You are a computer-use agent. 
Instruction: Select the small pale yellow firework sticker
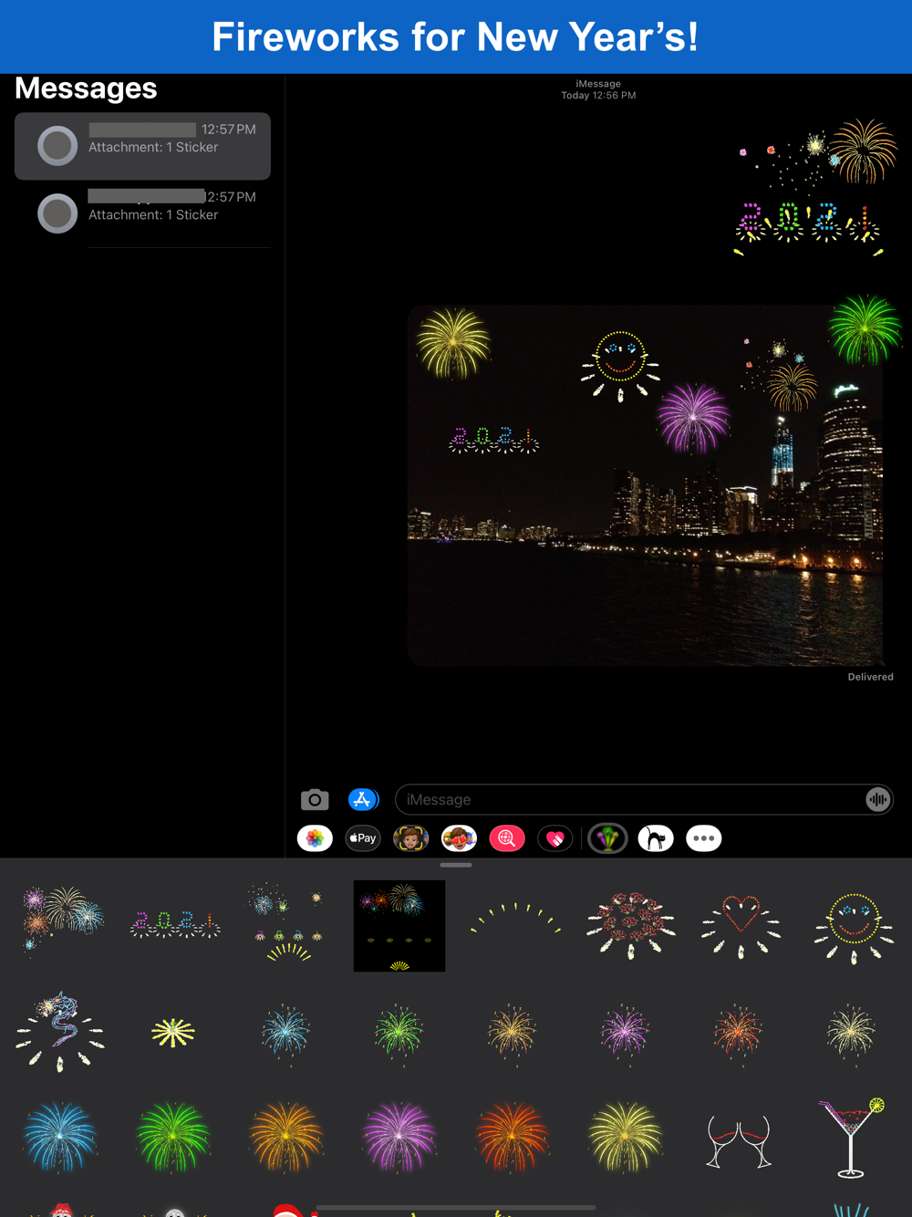[x=851, y=1034]
